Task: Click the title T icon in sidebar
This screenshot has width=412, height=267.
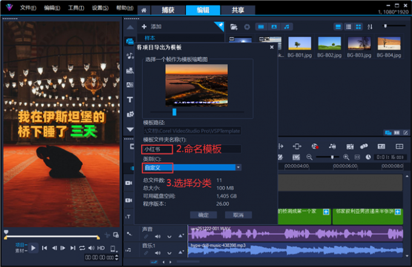Action: (130, 100)
